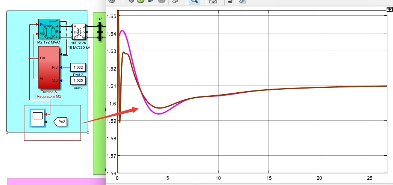
Task: Click the Zoom magnifier tool in scope toolbar
Action: [x=194, y=1]
